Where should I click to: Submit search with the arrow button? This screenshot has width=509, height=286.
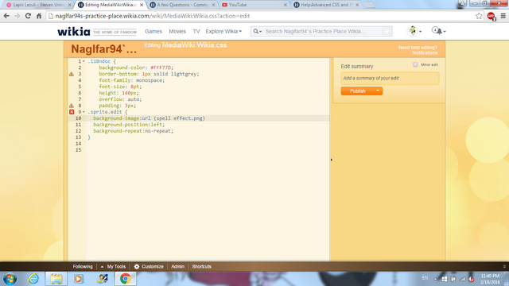pyautogui.click(x=387, y=32)
